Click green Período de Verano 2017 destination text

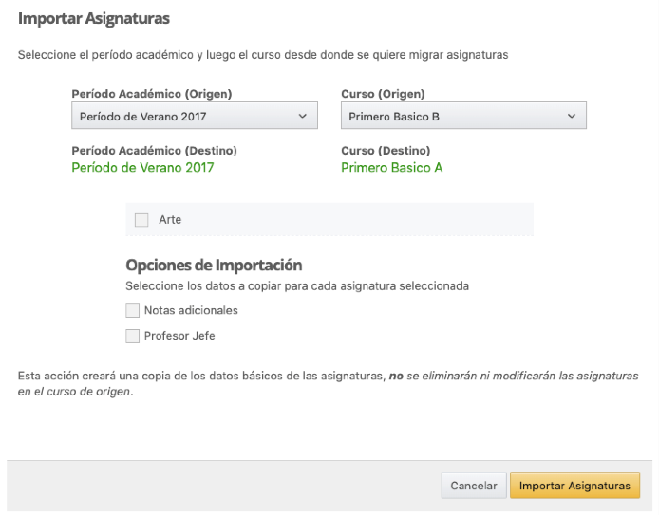(x=142, y=168)
